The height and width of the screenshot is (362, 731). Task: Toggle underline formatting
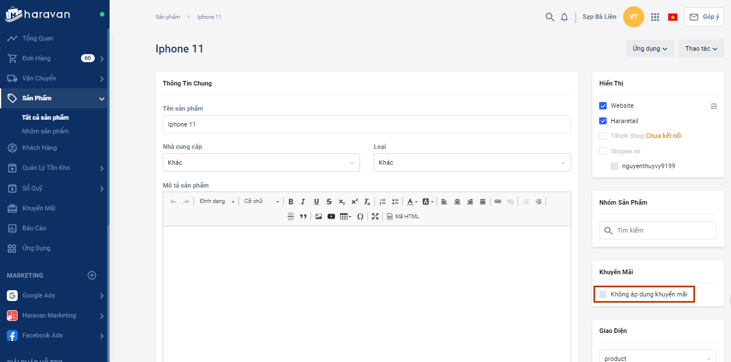coord(316,201)
